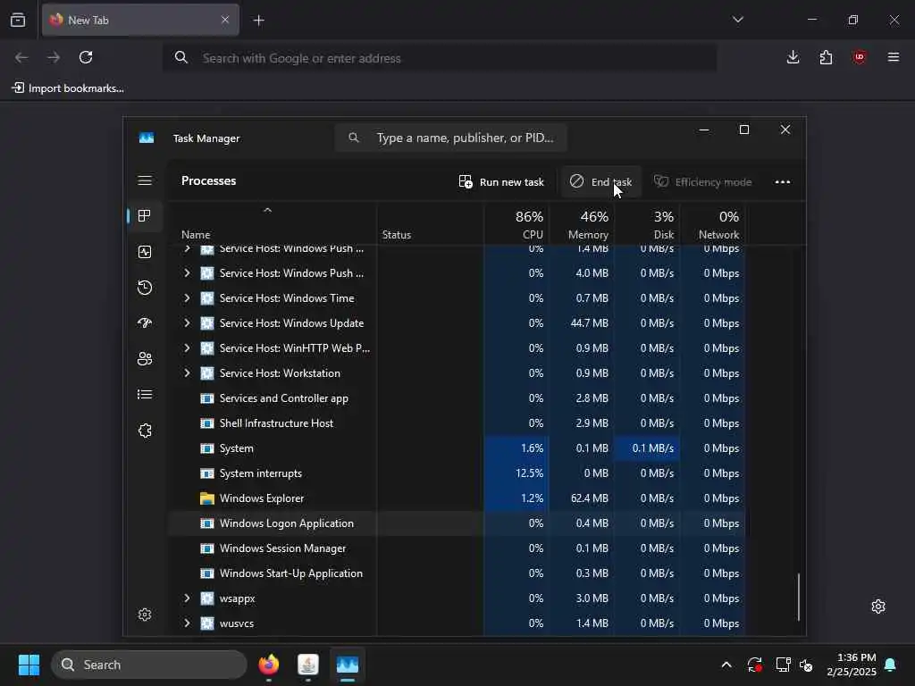This screenshot has width=915, height=686.
Task: Open Task Manager navigation hamburger menu
Action: [145, 180]
